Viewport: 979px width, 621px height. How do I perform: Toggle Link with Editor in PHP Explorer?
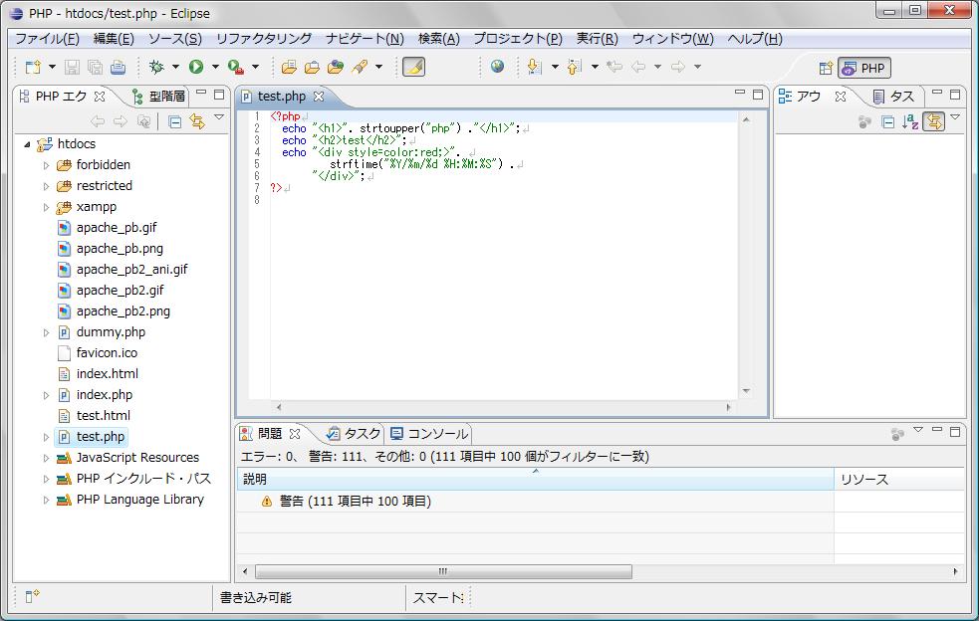click(196, 121)
